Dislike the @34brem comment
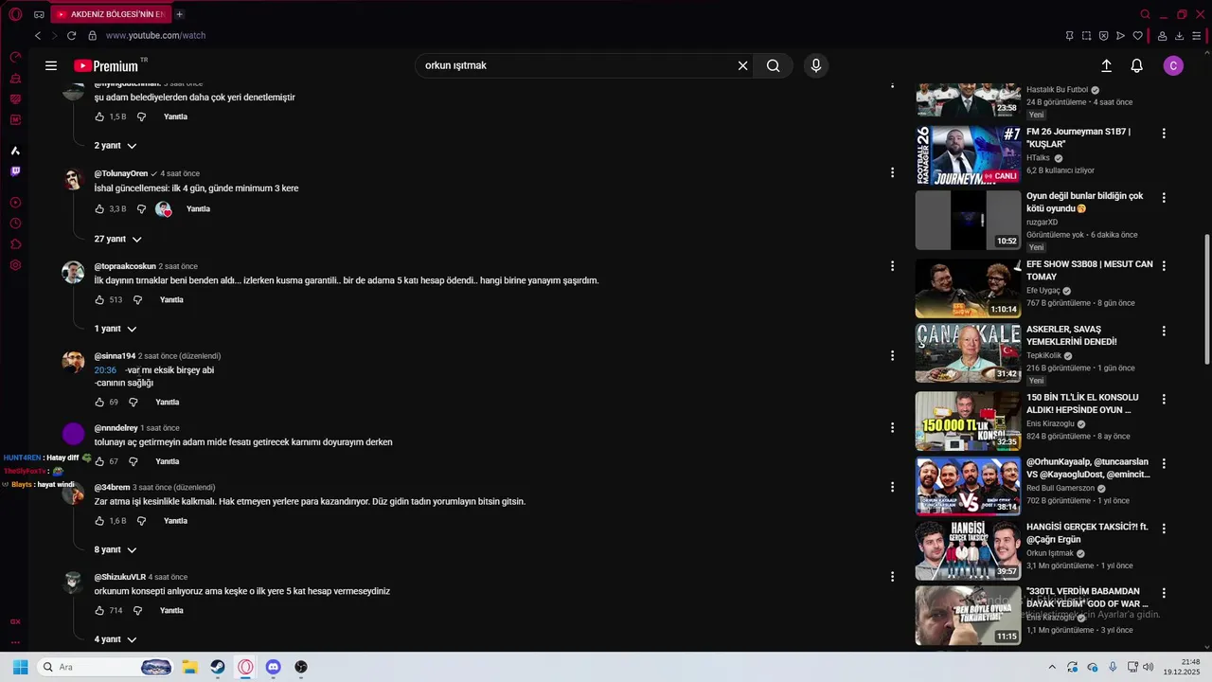The image size is (1212, 682). pos(141,521)
